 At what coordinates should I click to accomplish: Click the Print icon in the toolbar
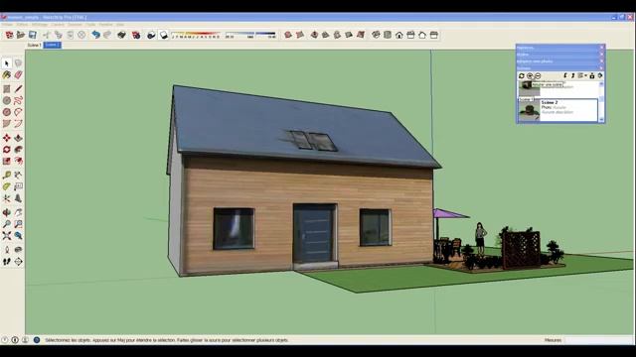[x=121, y=35]
